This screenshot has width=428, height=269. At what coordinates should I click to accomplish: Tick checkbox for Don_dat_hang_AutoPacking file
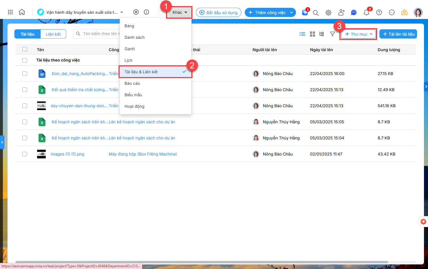(x=25, y=74)
